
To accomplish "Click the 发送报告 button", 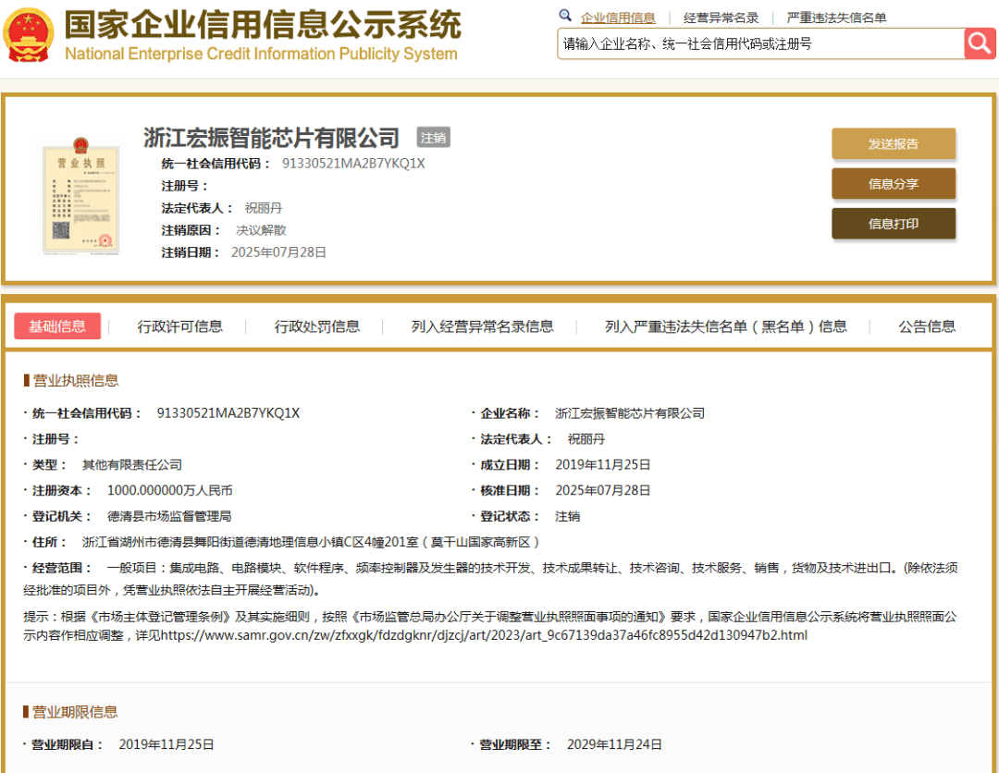I will [x=894, y=143].
